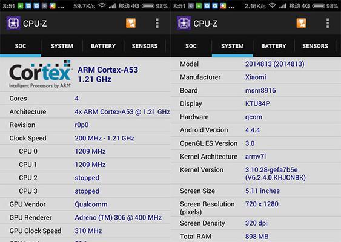Tap the Clock Speed row
Image resolution: width=341 pixels, height=242 pixels.
click(85, 138)
